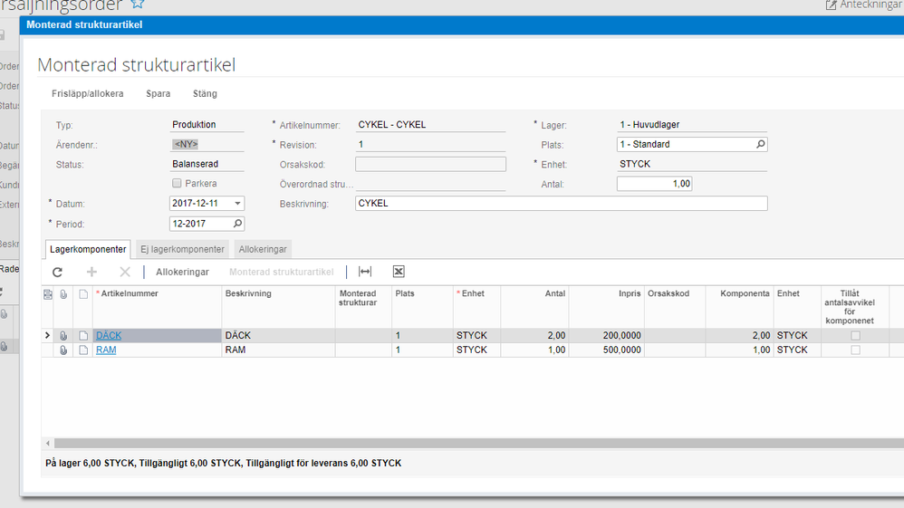Open the note icon on RAM row
Image resolution: width=904 pixels, height=508 pixels.
83,350
